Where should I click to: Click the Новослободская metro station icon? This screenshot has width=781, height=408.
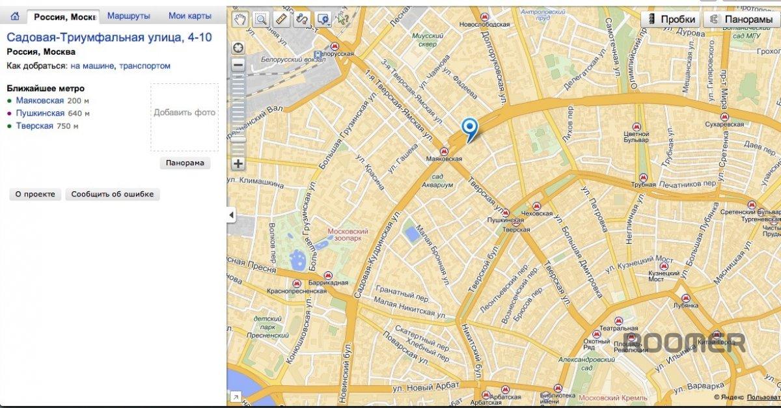484,17
